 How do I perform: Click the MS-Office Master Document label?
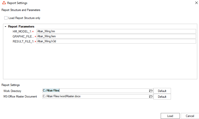coord(20,96)
